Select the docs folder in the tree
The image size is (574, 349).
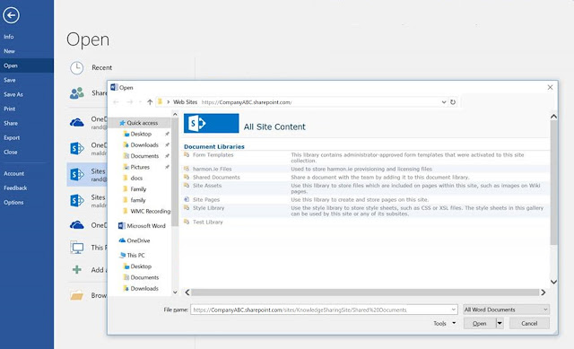[136, 178]
